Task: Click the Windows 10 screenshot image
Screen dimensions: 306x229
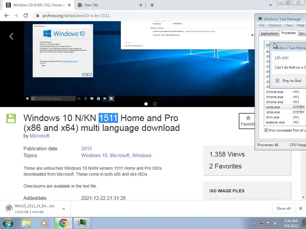Action: point(139,61)
